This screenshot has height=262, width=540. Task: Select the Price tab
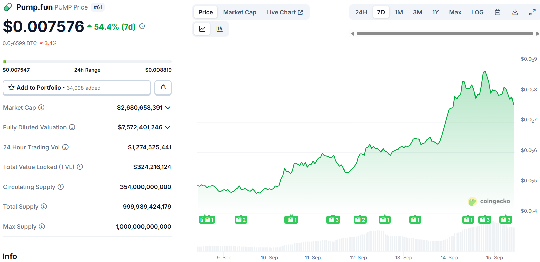coord(206,12)
